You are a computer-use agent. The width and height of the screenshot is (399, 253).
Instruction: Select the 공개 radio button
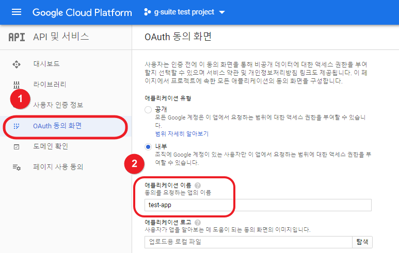(x=148, y=110)
